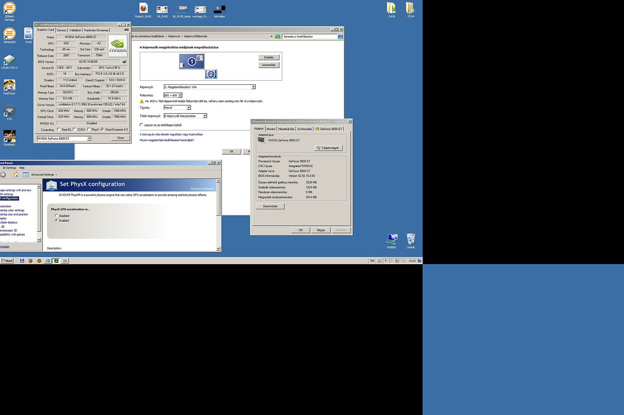Click the Close button in GPU-Z
Viewport: 624px width, 415px height.
point(120,138)
